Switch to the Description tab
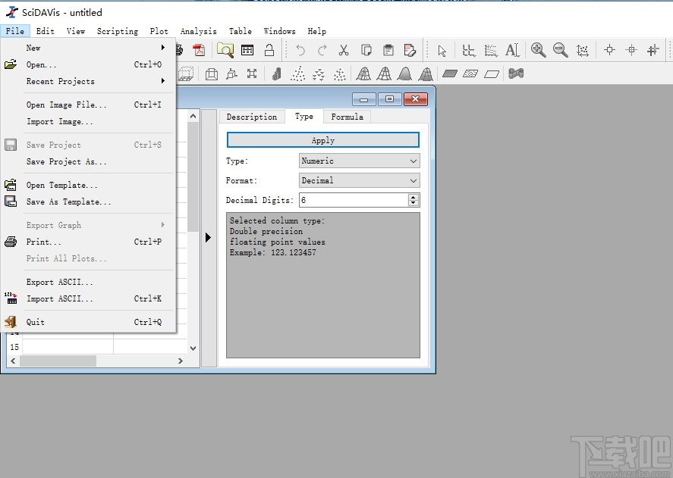This screenshot has height=478, width=673. click(x=252, y=117)
